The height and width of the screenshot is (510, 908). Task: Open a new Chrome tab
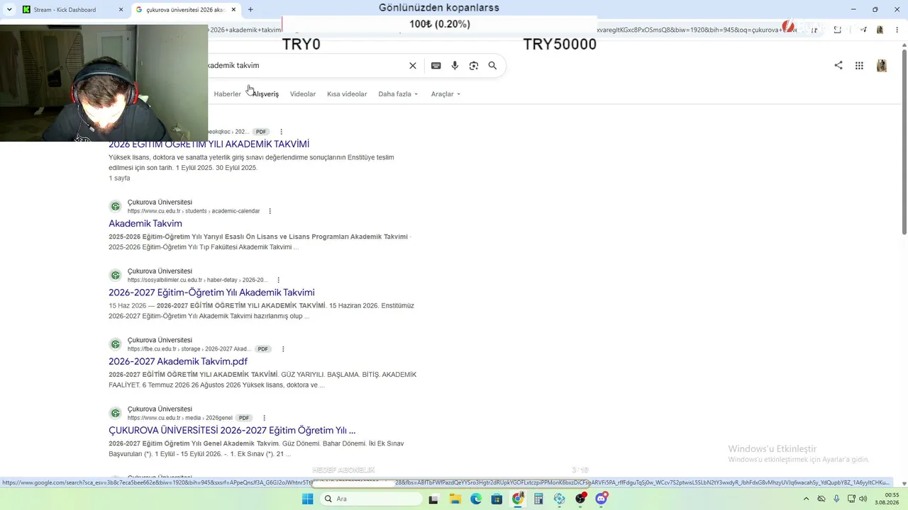point(250,10)
